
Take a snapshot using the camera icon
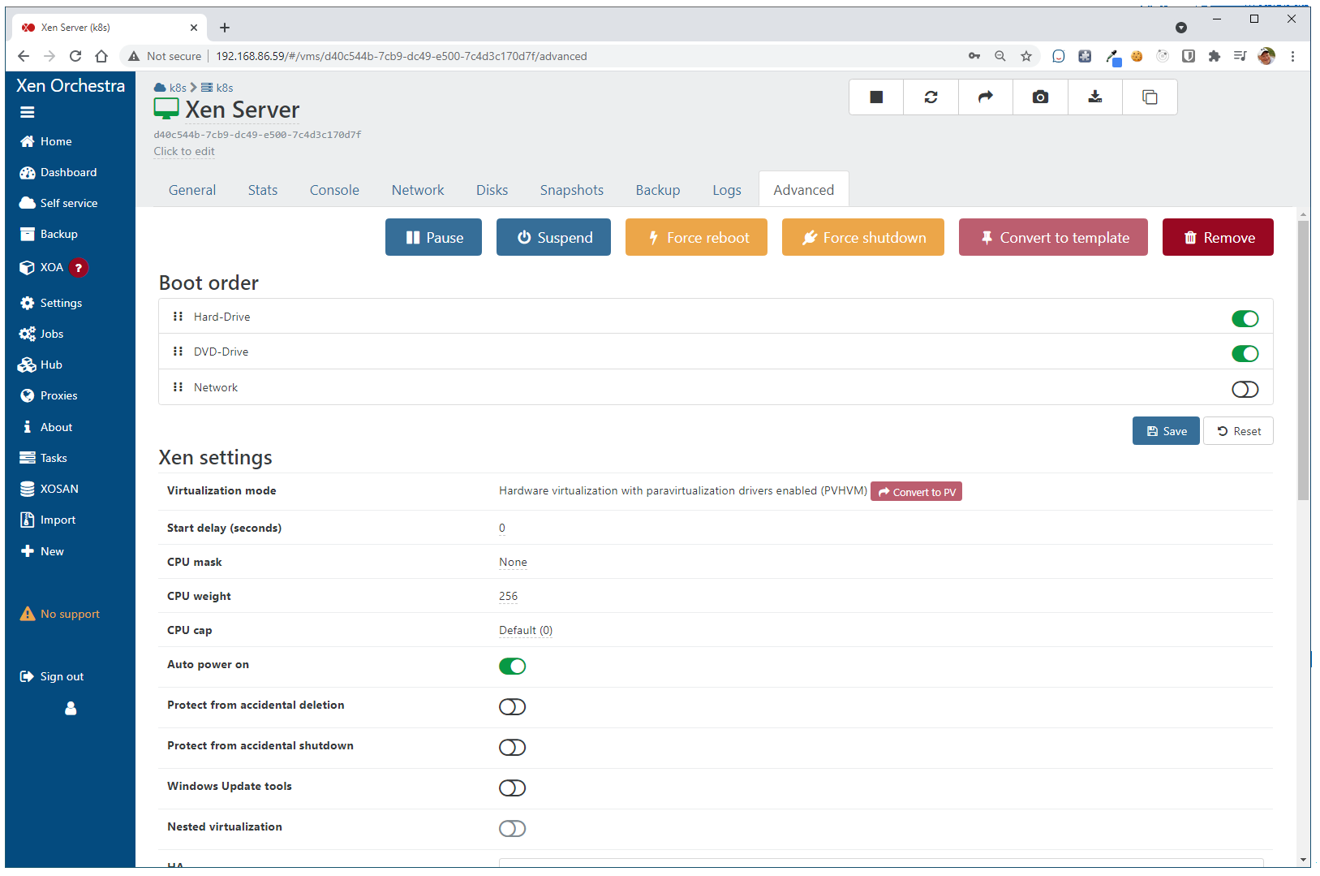1040,97
